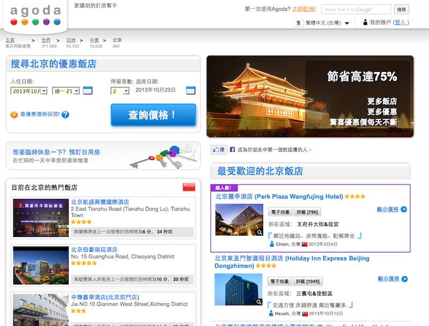The width and height of the screenshot is (429, 326).
Task: Click the Facebook logo icon
Action: (232, 150)
